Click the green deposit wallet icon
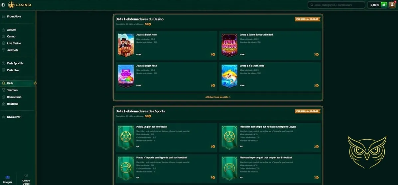 click(384, 5)
